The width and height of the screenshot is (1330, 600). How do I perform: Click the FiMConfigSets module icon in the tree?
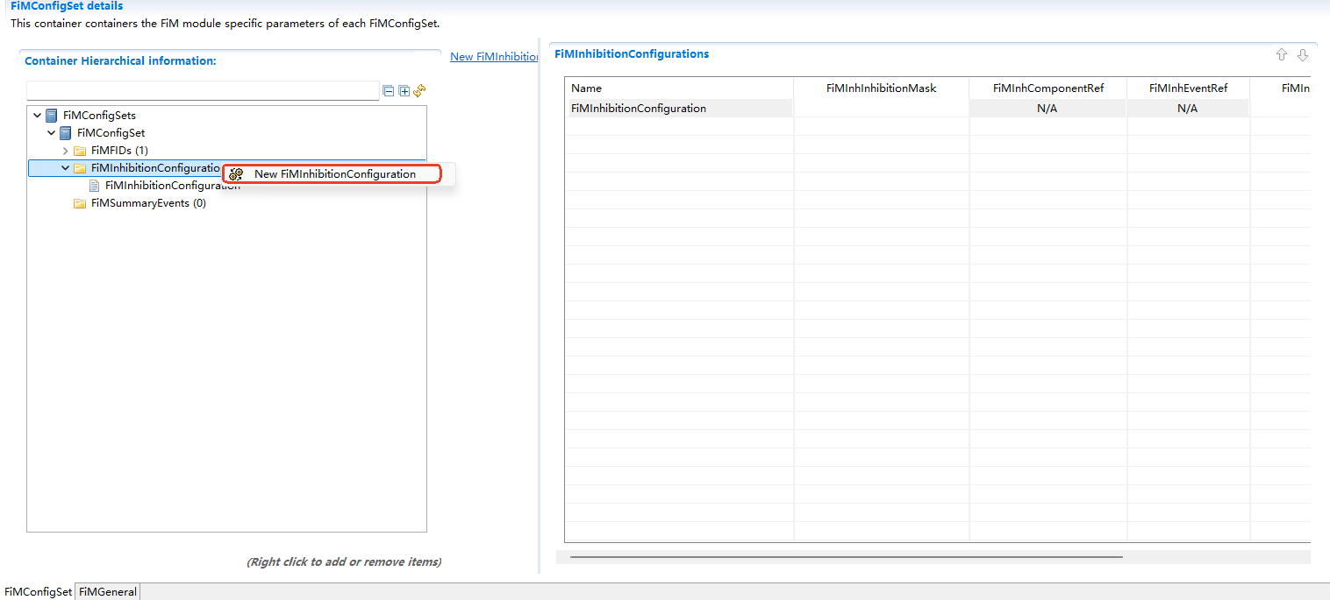[x=50, y=115]
